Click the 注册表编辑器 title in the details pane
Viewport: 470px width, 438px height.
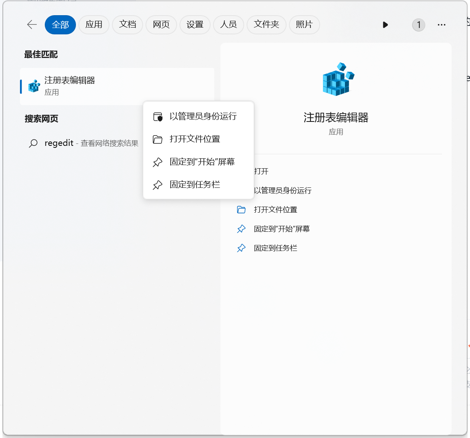[336, 117]
